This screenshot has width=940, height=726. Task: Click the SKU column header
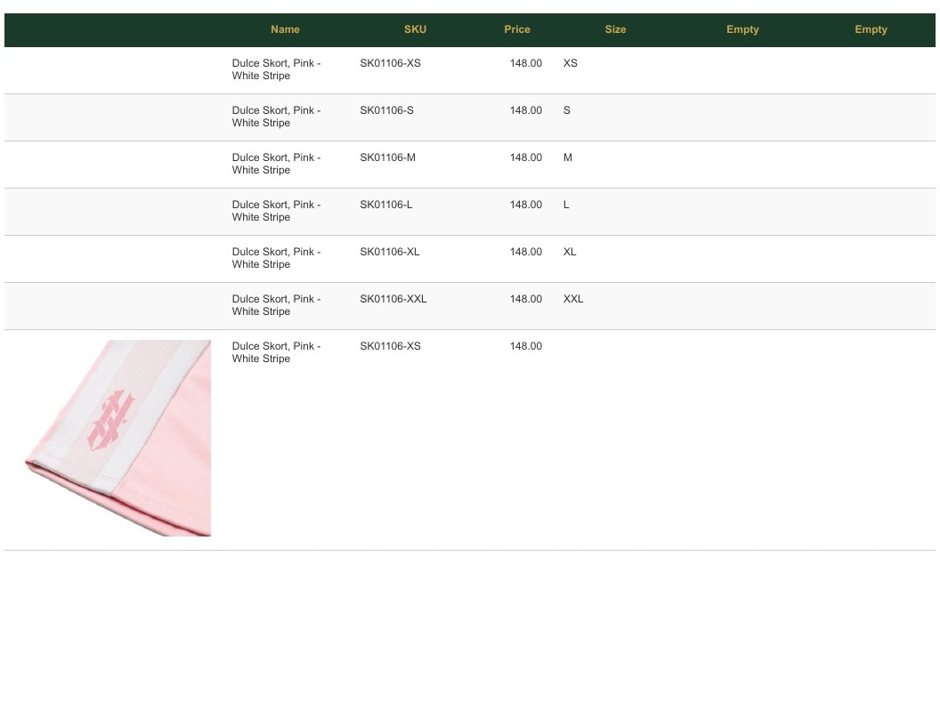pos(415,29)
